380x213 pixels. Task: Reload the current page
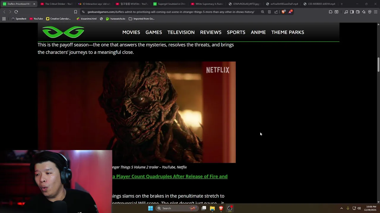(16, 12)
